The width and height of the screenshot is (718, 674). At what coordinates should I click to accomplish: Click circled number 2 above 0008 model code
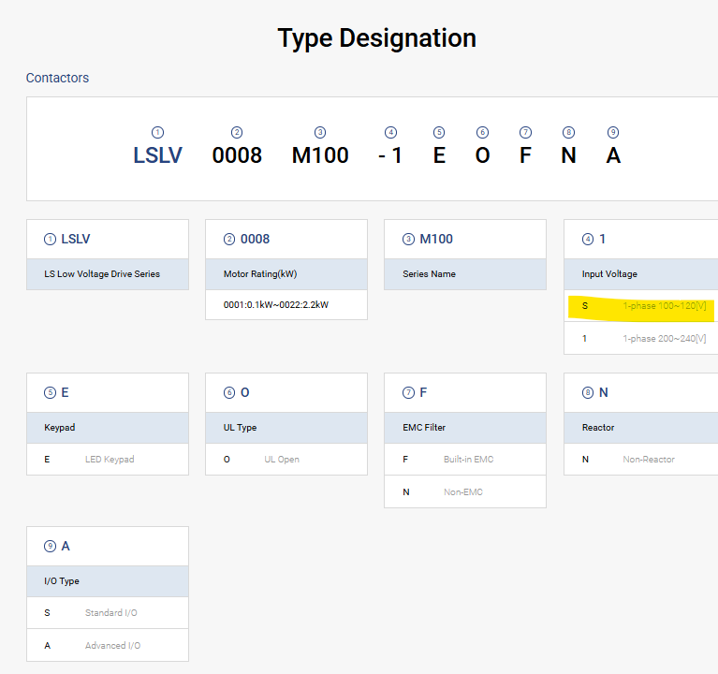237,133
